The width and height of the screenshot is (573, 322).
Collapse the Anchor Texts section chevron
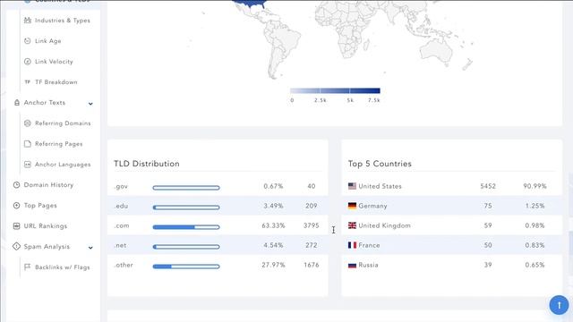click(x=90, y=104)
